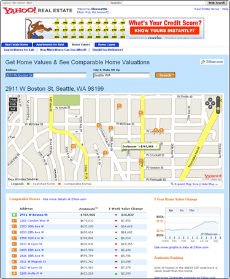230x279 pixels.
Task: Click the Yahoo! Real Estate logo
Action: tap(37, 10)
